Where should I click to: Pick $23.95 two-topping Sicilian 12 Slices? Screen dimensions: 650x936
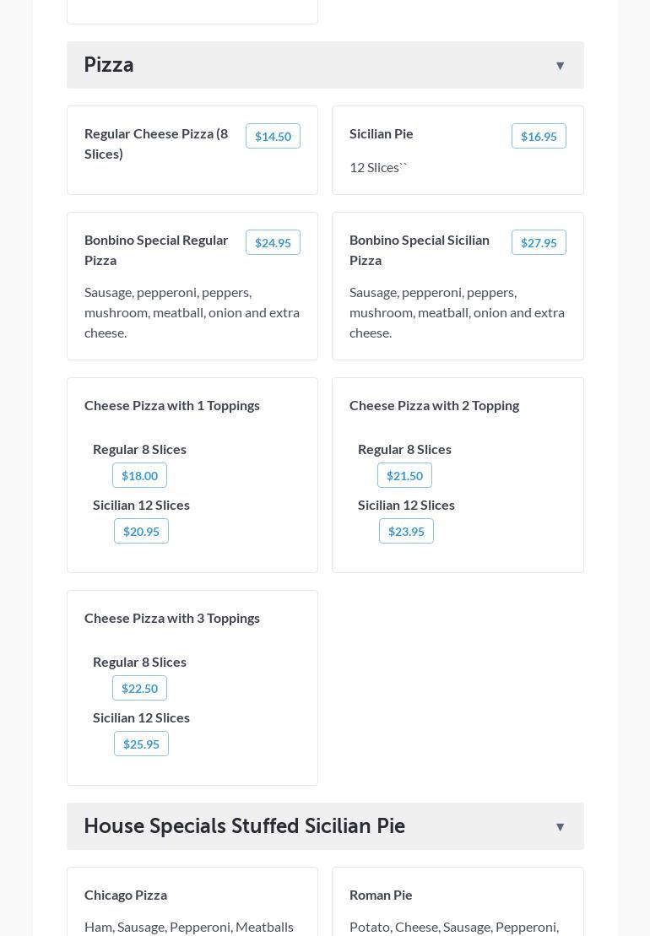406,531
